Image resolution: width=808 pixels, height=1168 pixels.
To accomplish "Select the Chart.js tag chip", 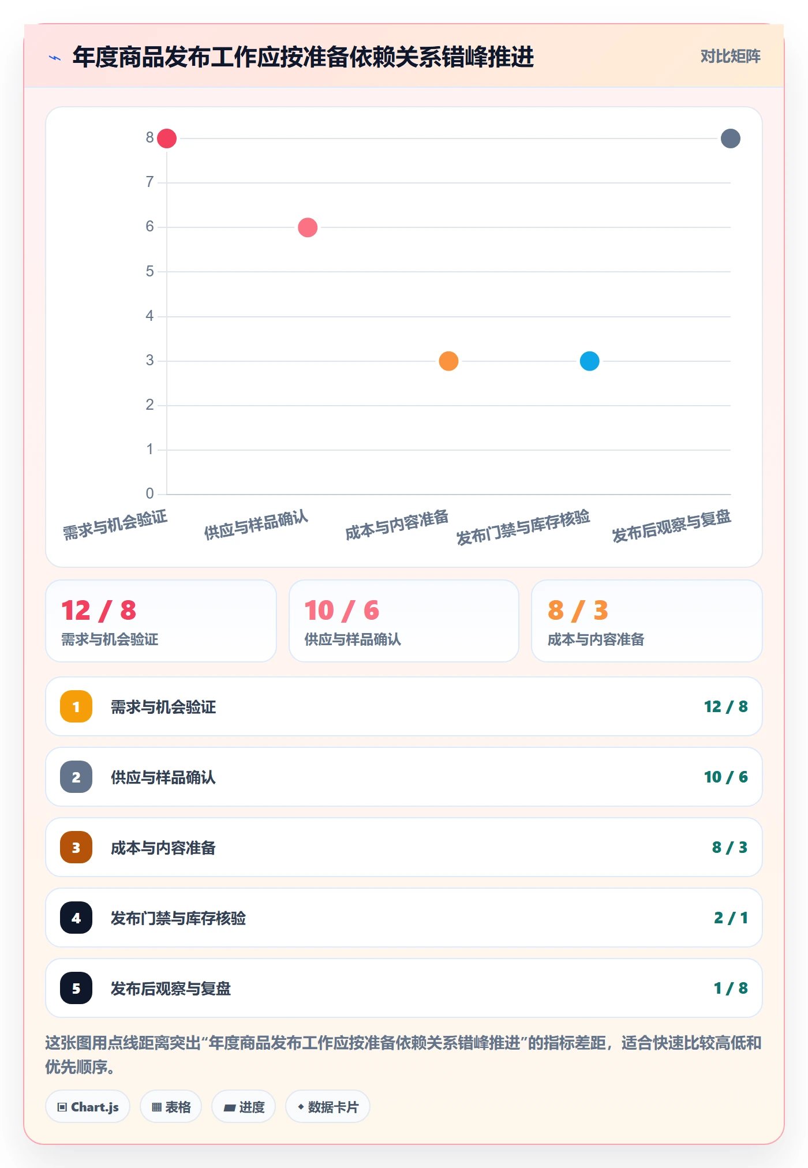I will click(x=88, y=1107).
